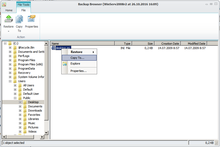The width and height of the screenshot is (220, 147).
Task: Click the tree horizontal scroll right arrow
Action: 42,137
